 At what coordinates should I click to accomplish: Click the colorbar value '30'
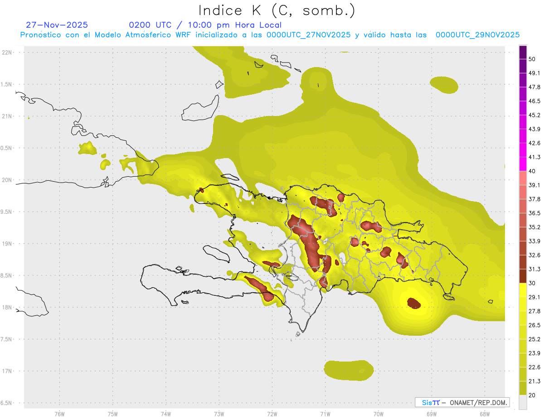click(533, 283)
